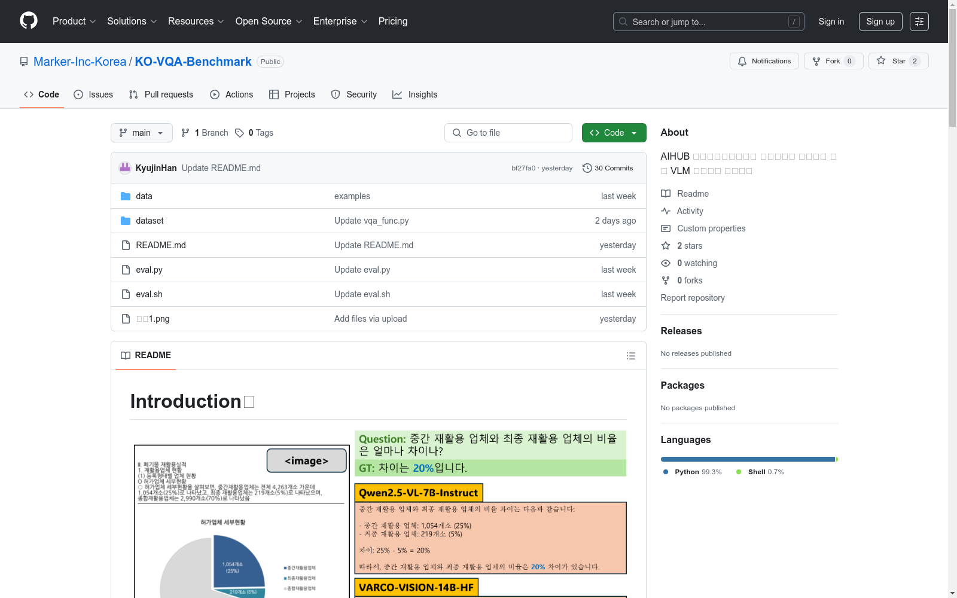Open the Security tab

point(354,94)
